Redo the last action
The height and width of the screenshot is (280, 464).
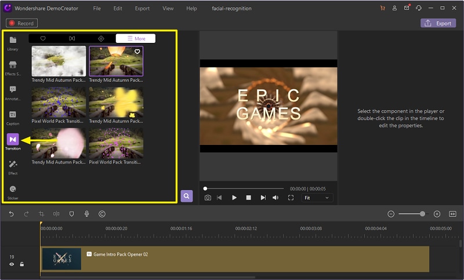26,214
